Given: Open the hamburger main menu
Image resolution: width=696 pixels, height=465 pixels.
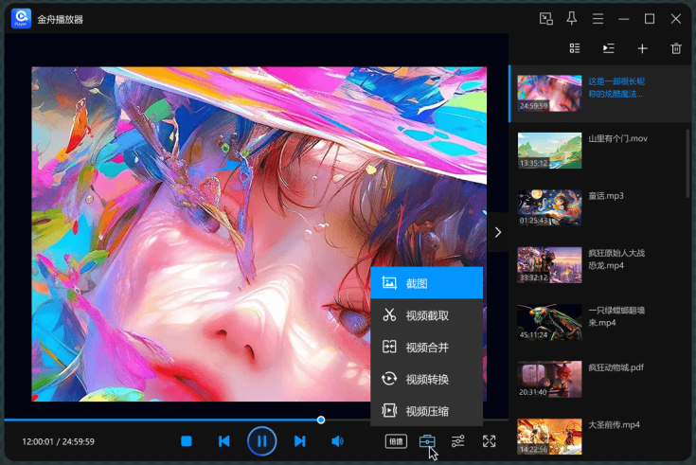Looking at the screenshot, I should (x=598, y=19).
